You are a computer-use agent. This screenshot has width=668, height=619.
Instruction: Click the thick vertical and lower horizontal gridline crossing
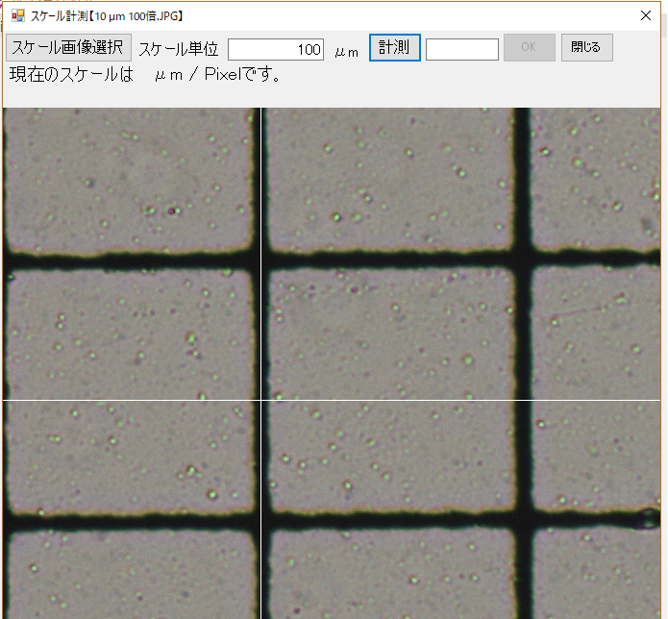tap(523, 520)
